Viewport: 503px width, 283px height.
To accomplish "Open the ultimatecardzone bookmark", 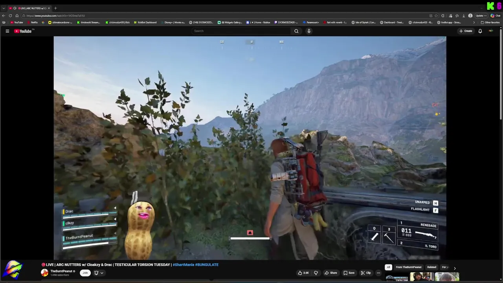I will 60,22.
